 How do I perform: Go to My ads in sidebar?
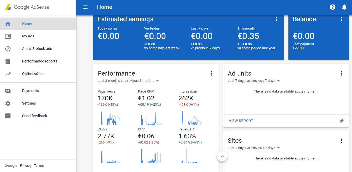click(x=28, y=36)
